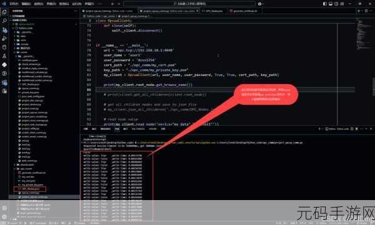Close the active project_opcua_comm.py editor tab
Screen dimensions: 375x225
pyautogui.click(x=197, y=11)
